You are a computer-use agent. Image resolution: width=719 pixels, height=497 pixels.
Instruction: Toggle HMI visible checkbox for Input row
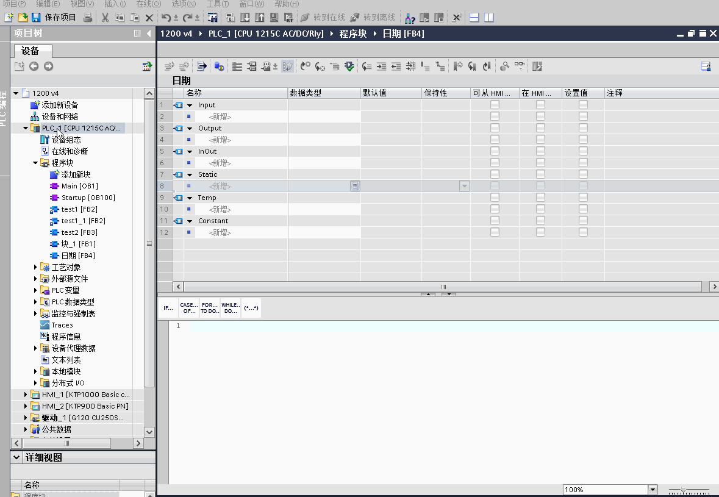click(541, 104)
